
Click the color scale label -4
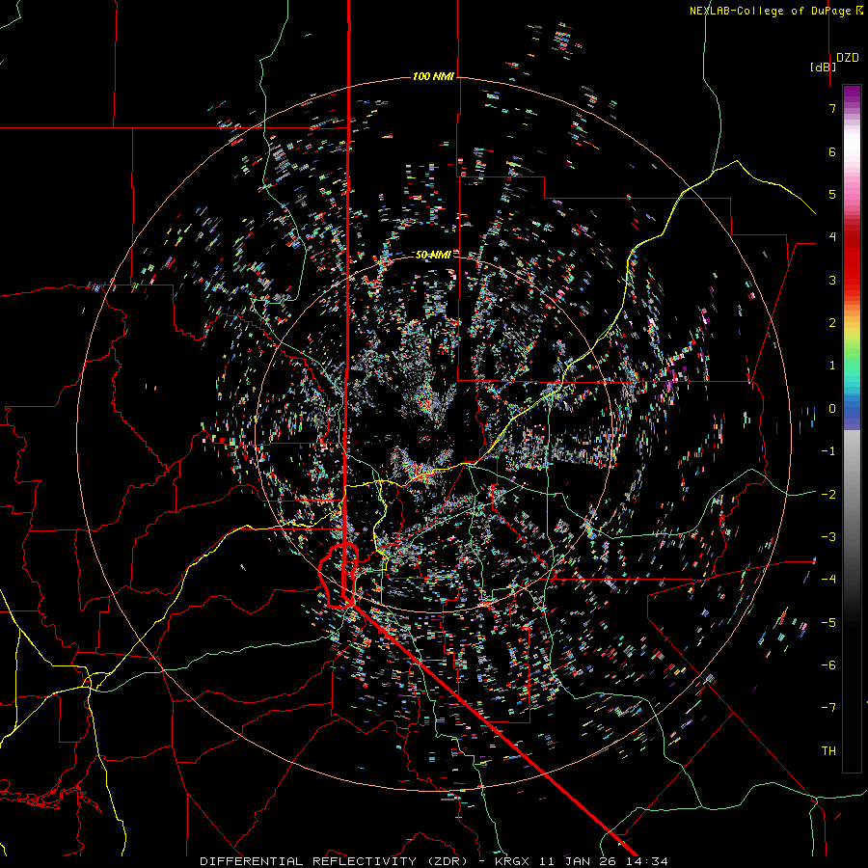828,580
